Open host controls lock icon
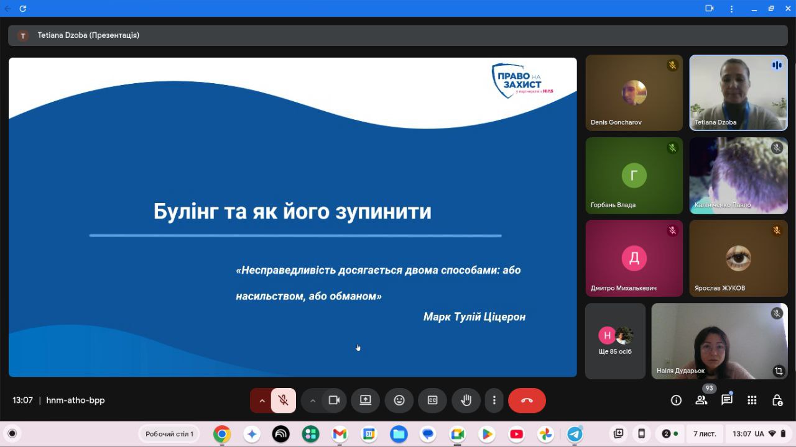Image resolution: width=796 pixels, height=447 pixels. 777,400
